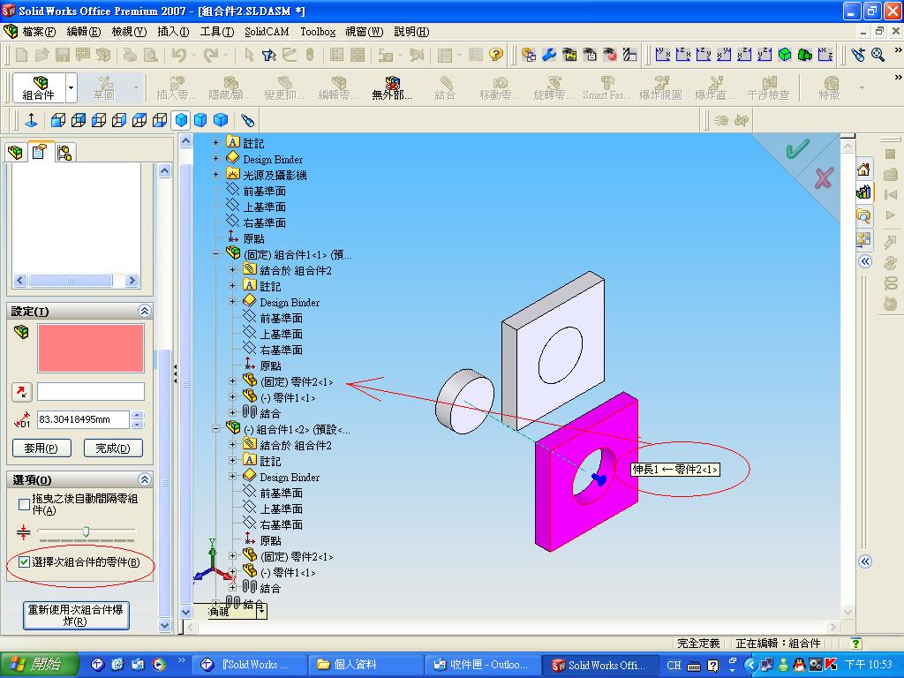Screen dimensions: 904x678
Task: Click the Undo toolbar icon
Action: point(179,55)
